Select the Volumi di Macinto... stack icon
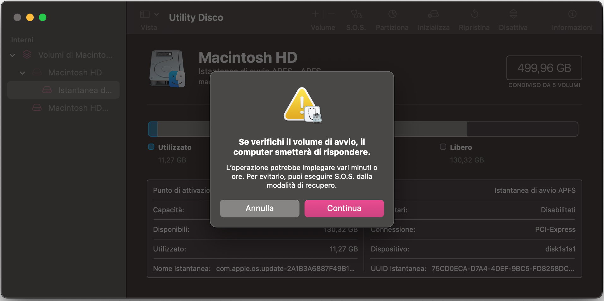This screenshot has height=301, width=604. pos(27,55)
